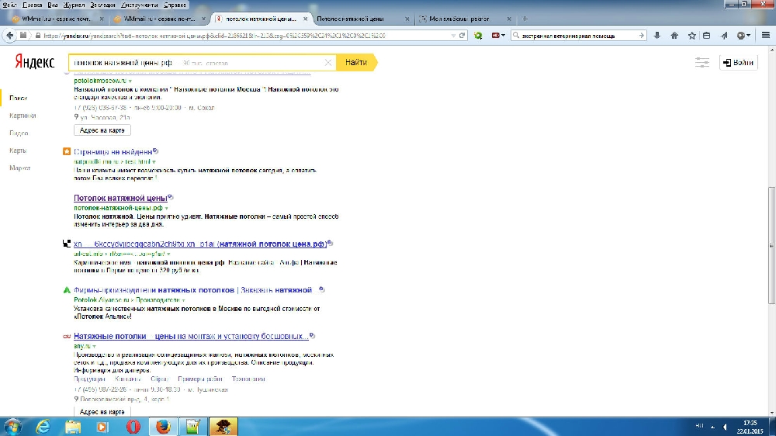Click Адрес на карте under snp.ru result
Image resolution: width=776 pixels, height=436 pixels.
102,412
